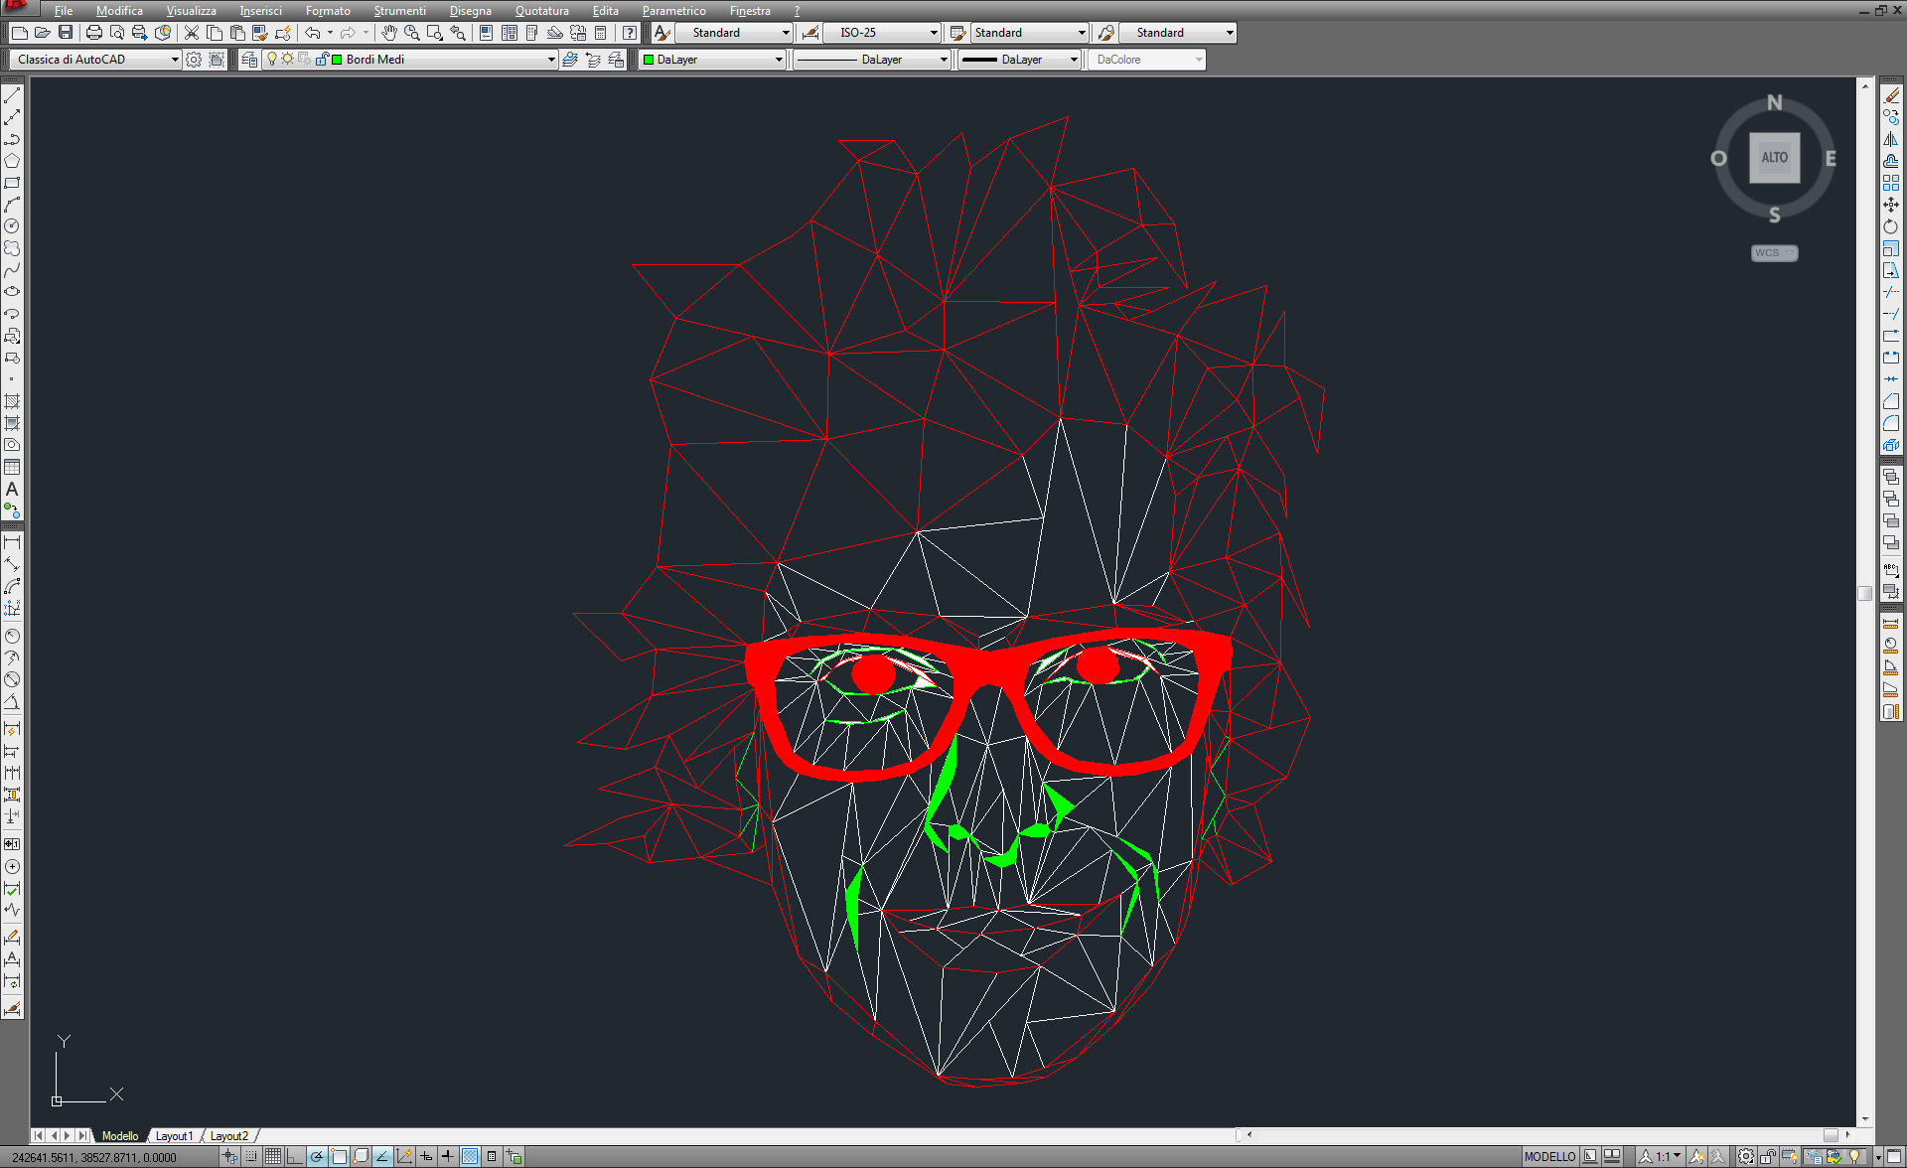Open the Bordi Medi layer dropdown
The width and height of the screenshot is (1907, 1168).
[x=551, y=60]
